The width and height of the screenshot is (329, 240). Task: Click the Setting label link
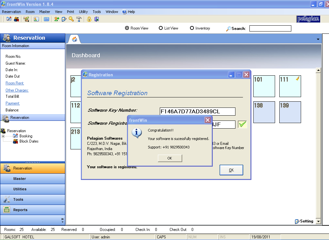click(x=307, y=221)
